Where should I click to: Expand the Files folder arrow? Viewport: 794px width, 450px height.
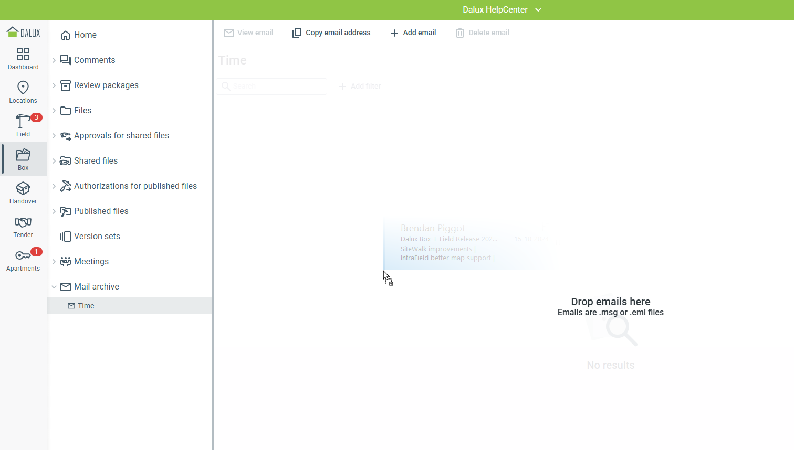coord(54,111)
